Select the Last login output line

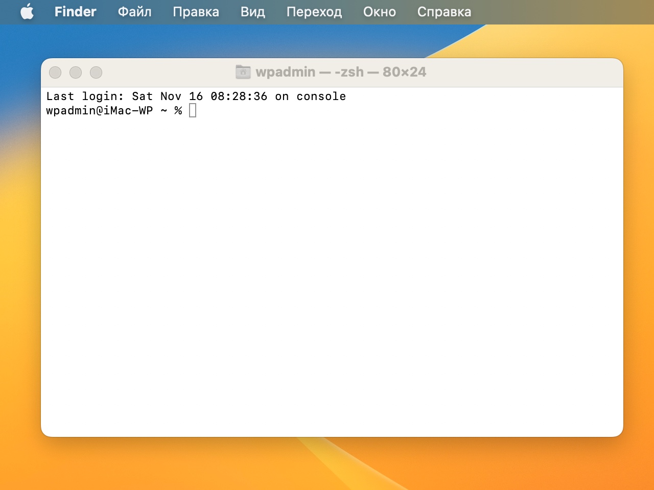pos(196,96)
